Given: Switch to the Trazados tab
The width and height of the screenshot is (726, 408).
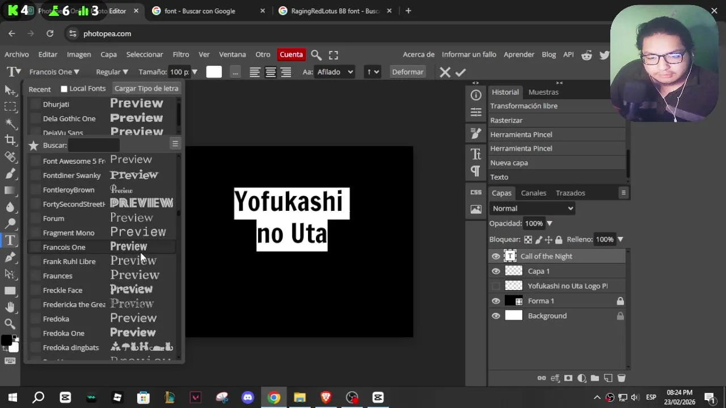Looking at the screenshot, I should [571, 193].
